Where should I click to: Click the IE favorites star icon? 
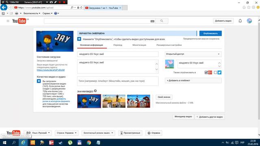(x=249, y=7)
